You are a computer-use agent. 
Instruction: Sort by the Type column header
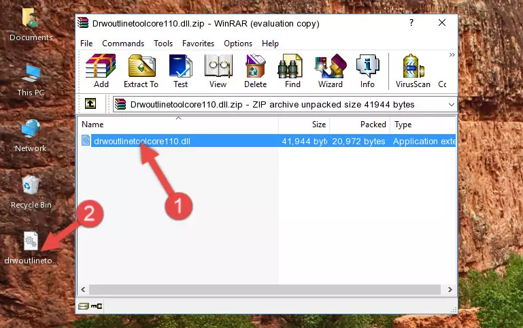423,125
